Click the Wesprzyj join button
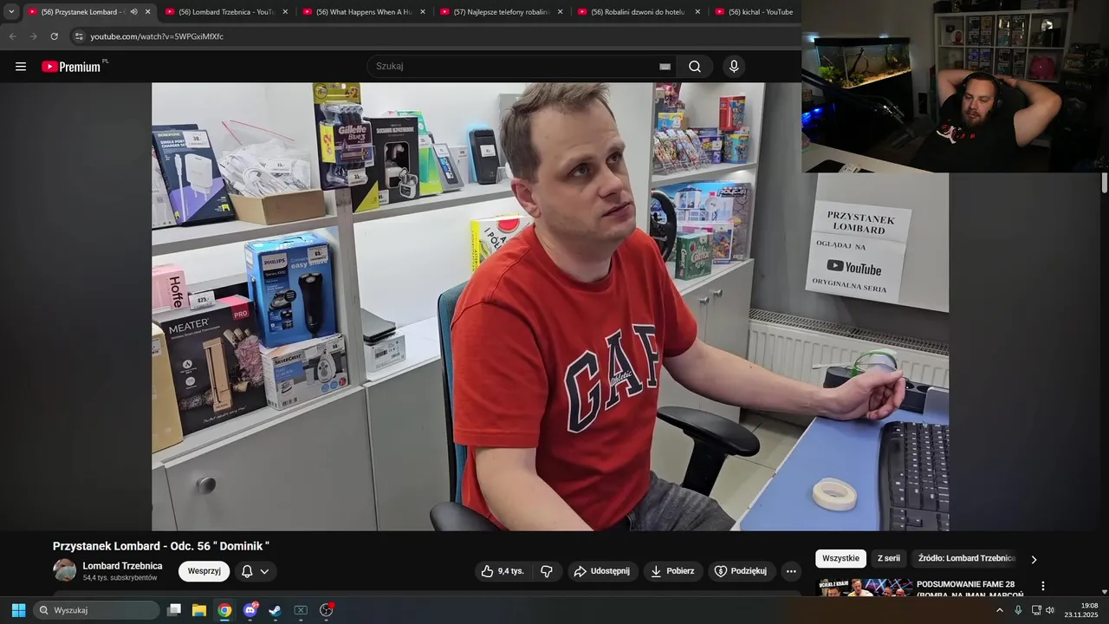The height and width of the screenshot is (624, 1109). point(204,571)
